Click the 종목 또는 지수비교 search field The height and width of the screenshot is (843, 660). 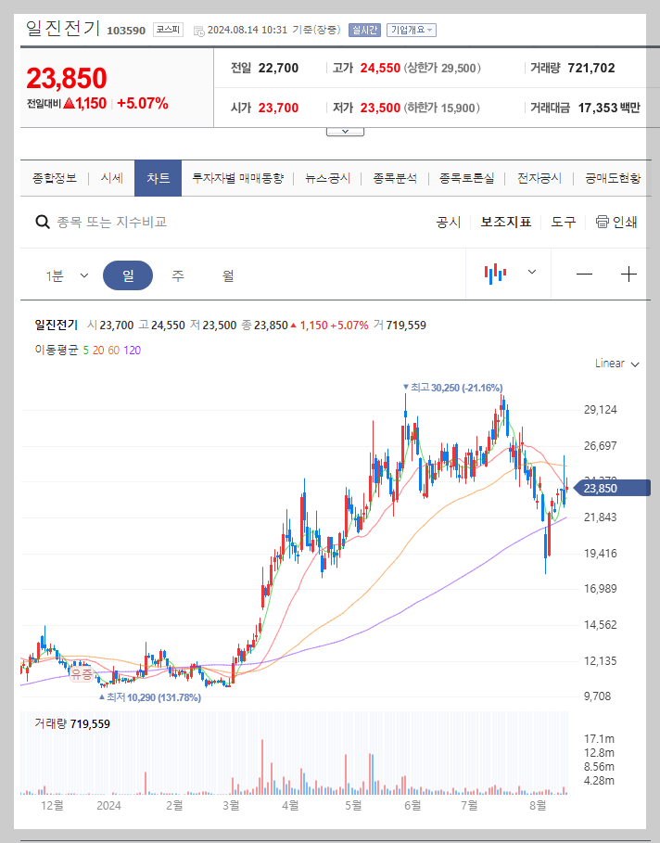112,222
